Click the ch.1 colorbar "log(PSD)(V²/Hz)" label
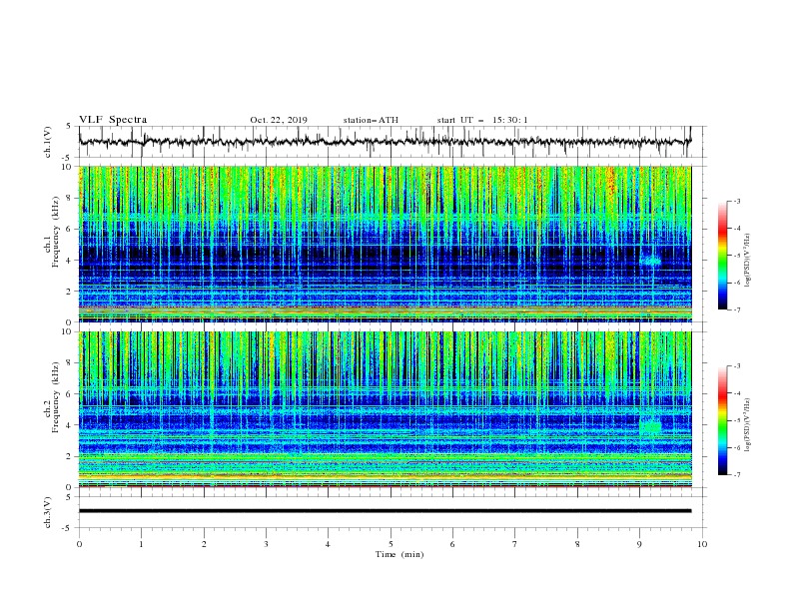This screenshot has height=611, width=791. 747,261
